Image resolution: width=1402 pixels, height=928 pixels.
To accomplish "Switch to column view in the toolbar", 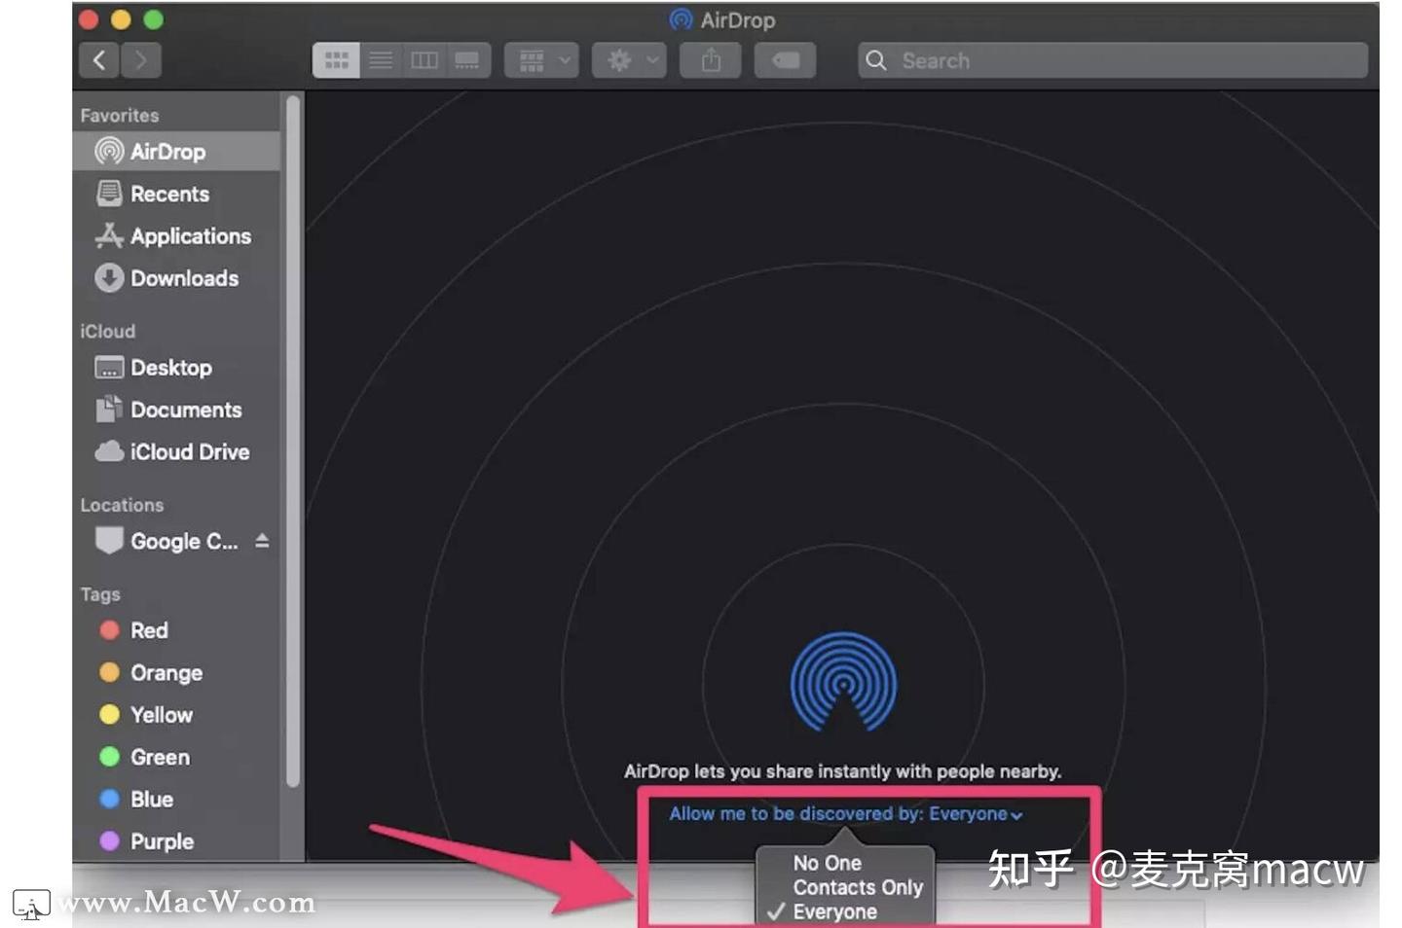I will 424,60.
